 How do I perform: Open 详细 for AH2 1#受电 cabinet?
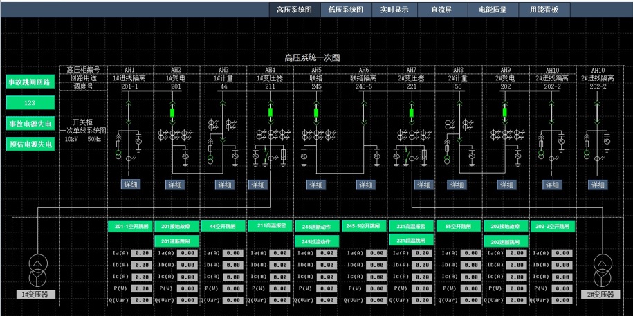pos(175,185)
